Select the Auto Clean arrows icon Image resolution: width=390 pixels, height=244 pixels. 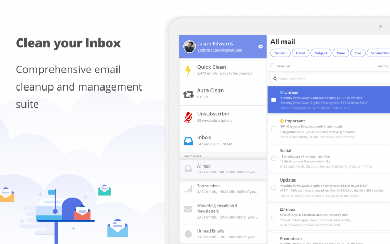click(x=188, y=95)
